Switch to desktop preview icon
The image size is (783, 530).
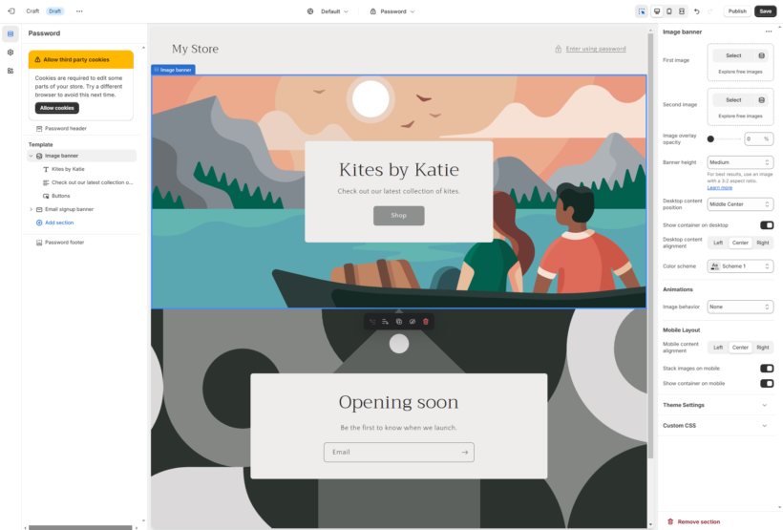tap(657, 11)
